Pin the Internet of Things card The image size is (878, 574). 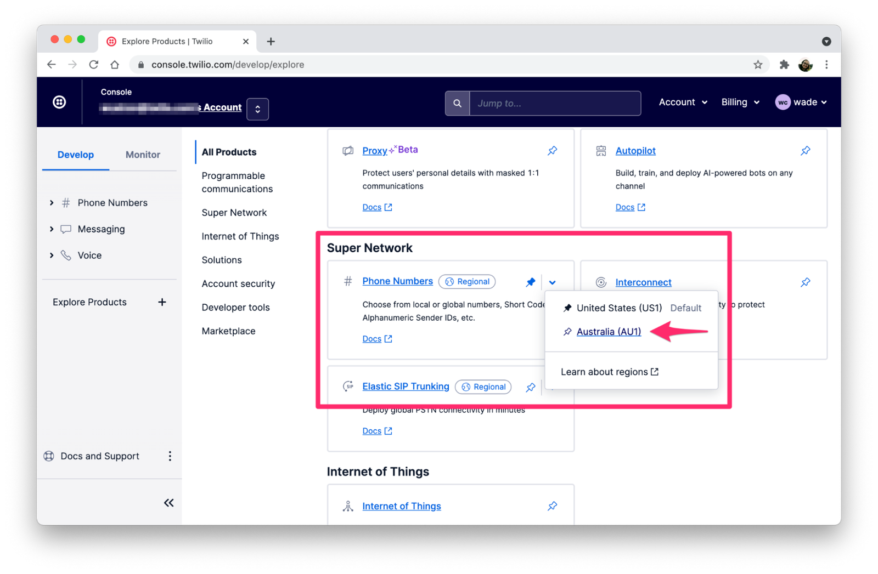click(x=552, y=505)
